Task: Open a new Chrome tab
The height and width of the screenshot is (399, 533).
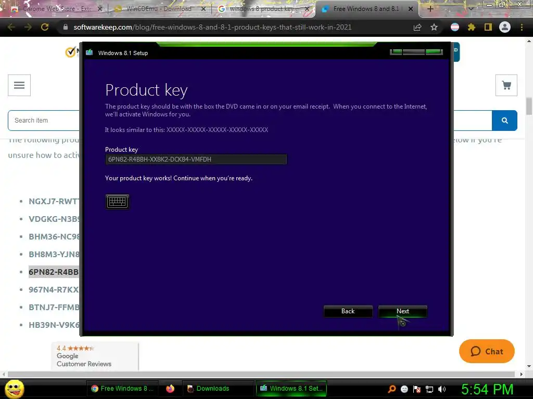Action: (x=430, y=9)
